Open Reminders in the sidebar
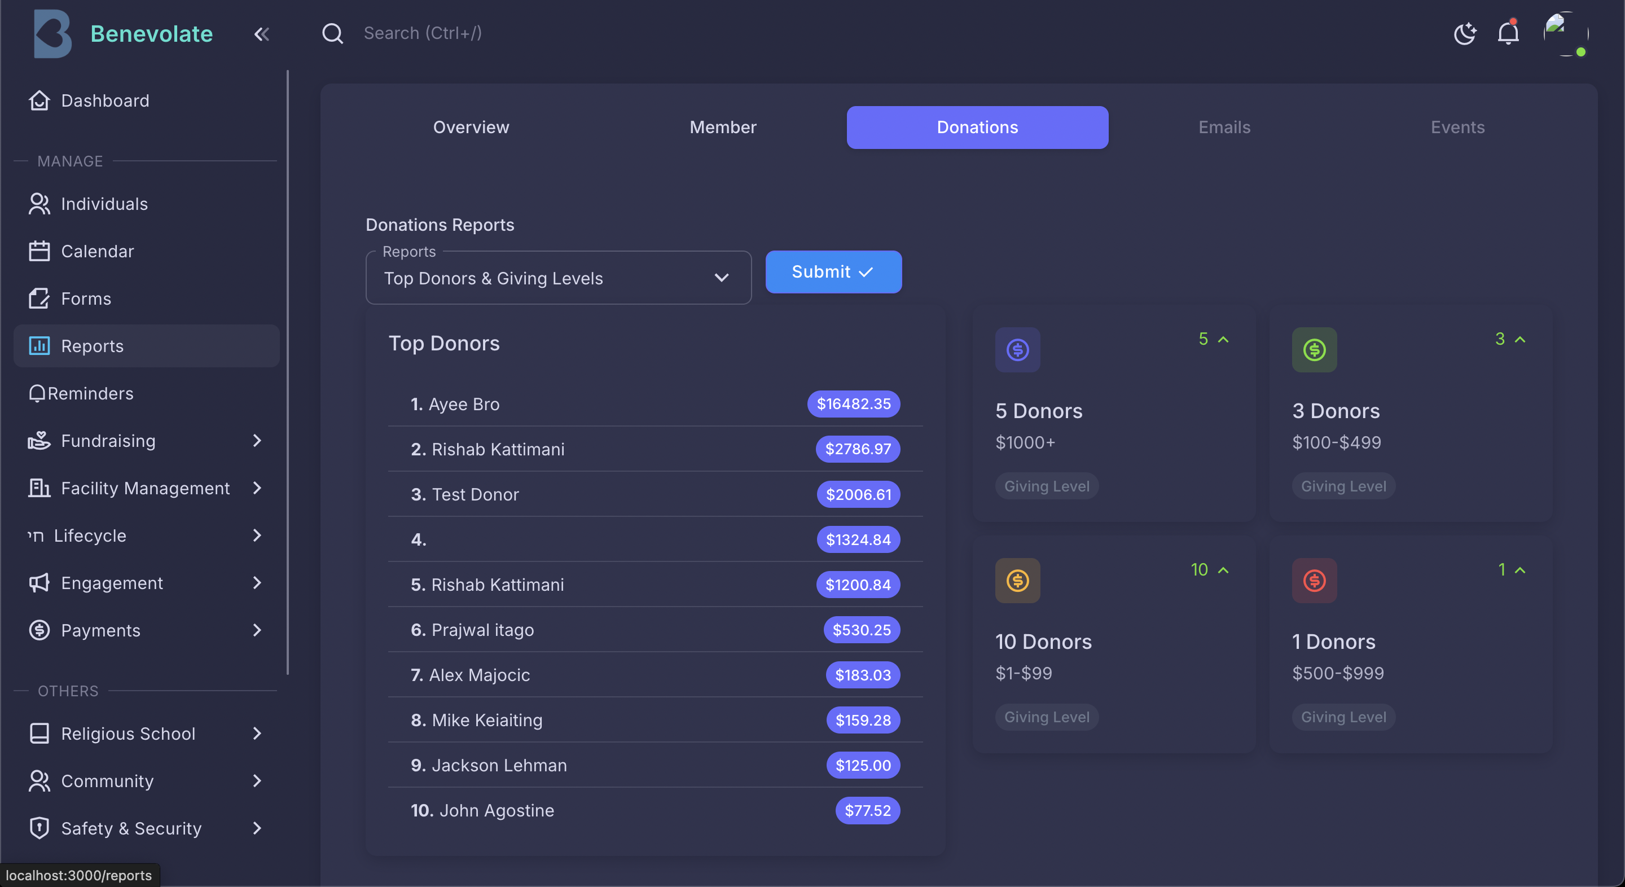 [90, 393]
